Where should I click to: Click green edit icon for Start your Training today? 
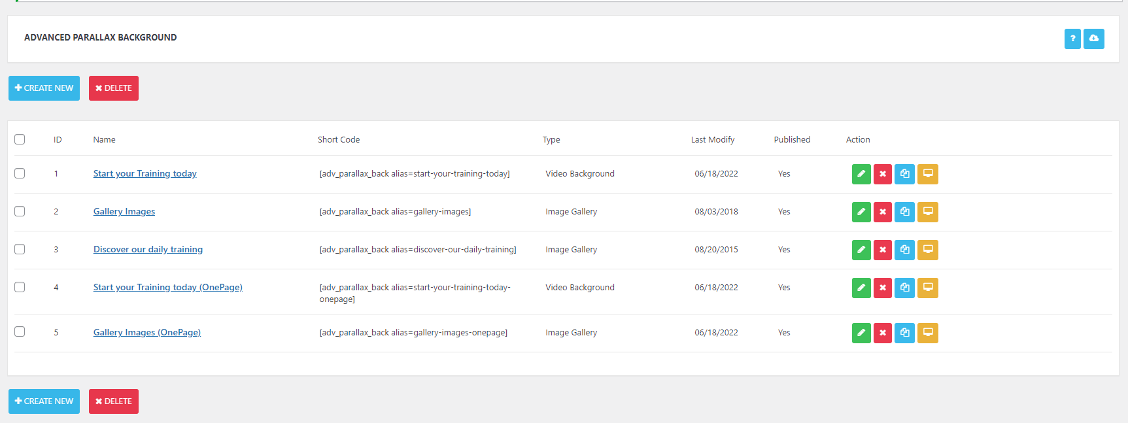tap(861, 174)
